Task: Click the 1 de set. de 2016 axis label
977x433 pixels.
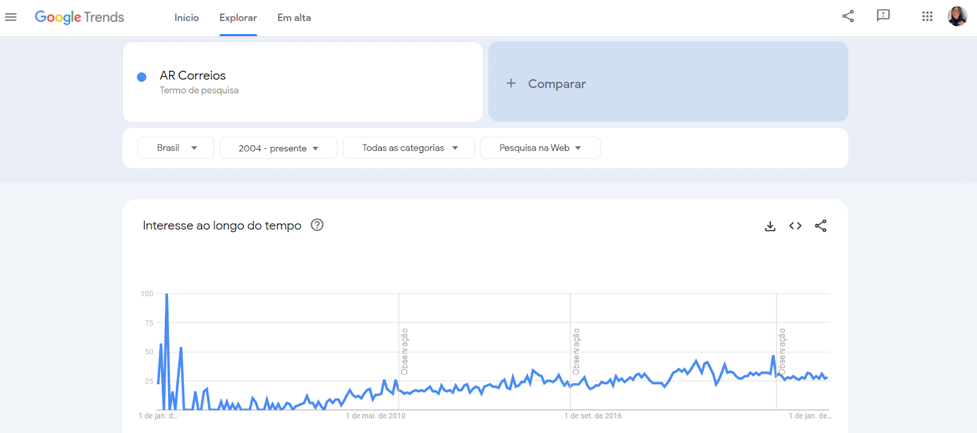Action: pos(593,416)
